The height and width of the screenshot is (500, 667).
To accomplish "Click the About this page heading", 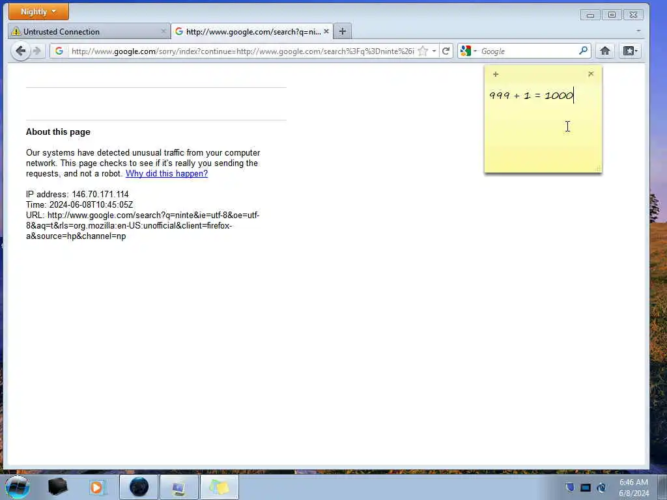I will pyautogui.click(x=58, y=132).
